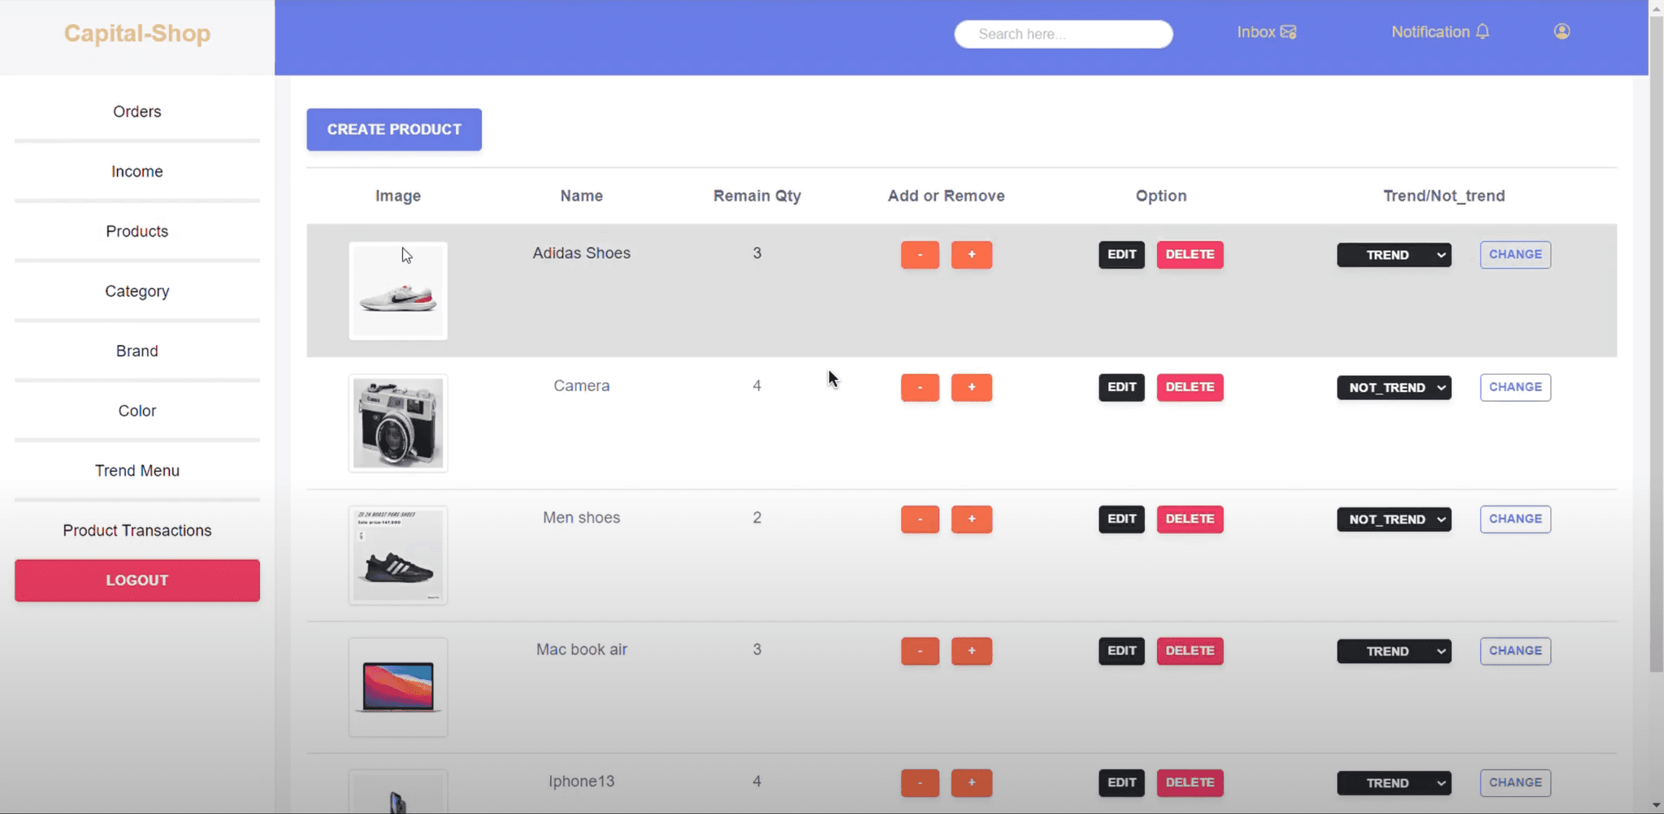This screenshot has height=814, width=1664.
Task: Open the Adidas Shoes product thumbnail
Action: [x=398, y=291]
